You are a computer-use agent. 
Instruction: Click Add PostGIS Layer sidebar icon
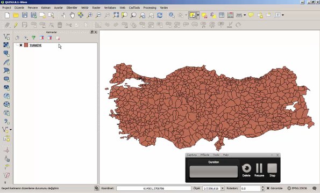[6, 54]
